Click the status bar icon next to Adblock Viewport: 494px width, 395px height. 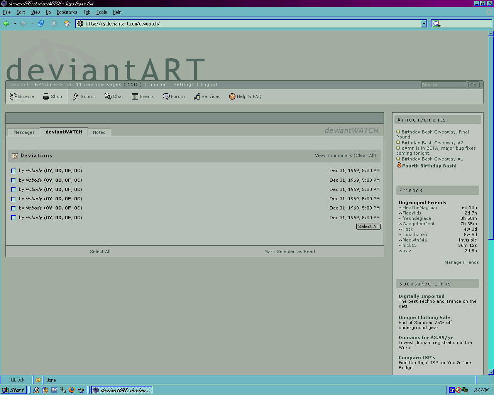[x=38, y=380]
